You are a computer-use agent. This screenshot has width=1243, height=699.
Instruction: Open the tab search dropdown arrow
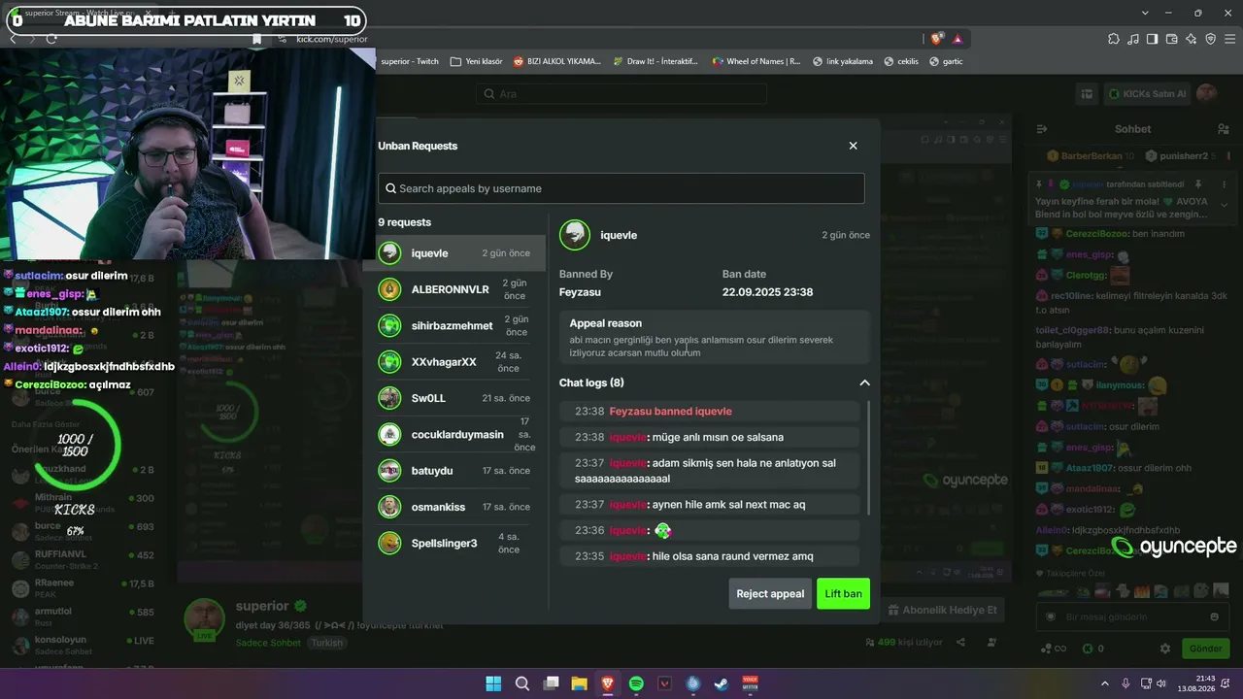pos(1146,13)
